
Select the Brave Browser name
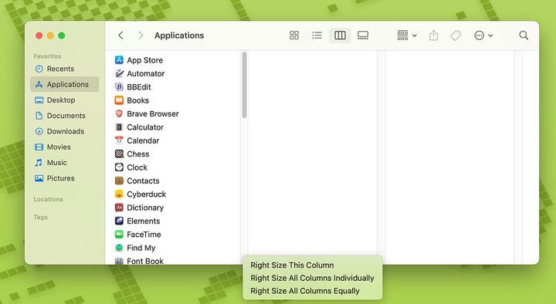point(153,113)
